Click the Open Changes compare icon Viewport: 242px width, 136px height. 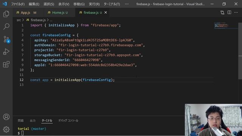tap(222, 12)
